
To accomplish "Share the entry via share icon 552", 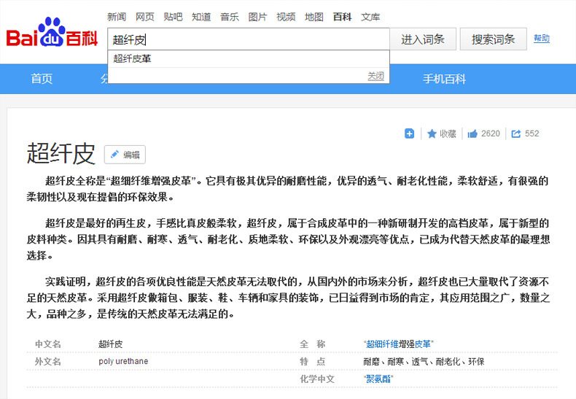I will click(x=525, y=133).
